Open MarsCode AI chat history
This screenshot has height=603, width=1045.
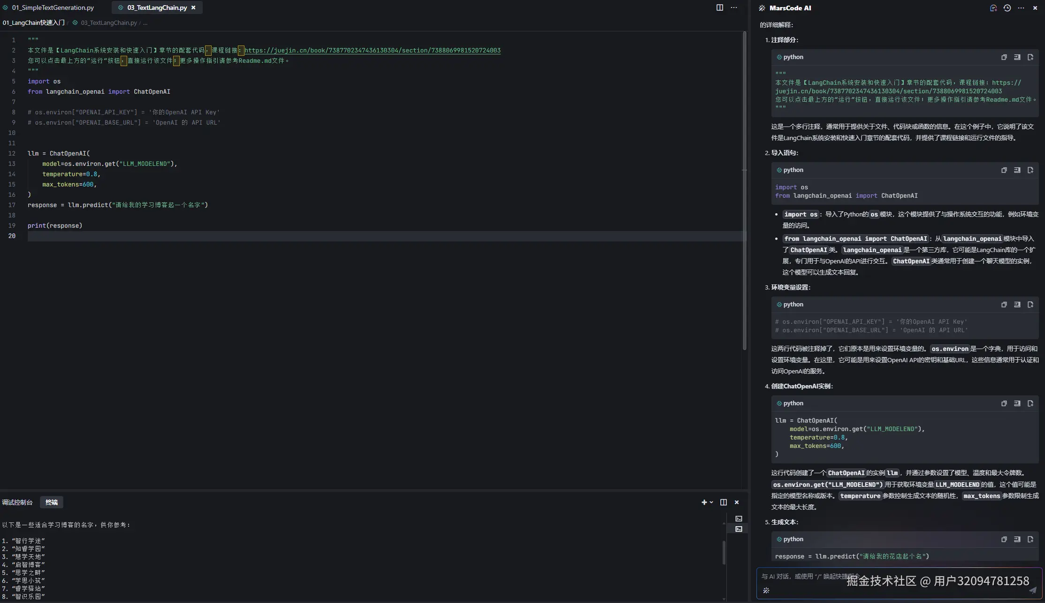pyautogui.click(x=1007, y=8)
